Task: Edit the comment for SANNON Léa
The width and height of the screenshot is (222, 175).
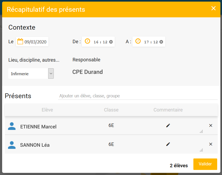Action: tap(168, 144)
